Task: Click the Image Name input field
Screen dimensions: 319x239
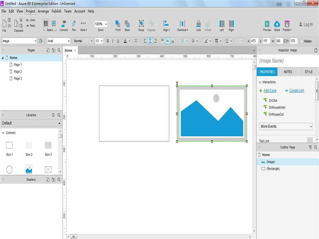Action: (x=287, y=61)
